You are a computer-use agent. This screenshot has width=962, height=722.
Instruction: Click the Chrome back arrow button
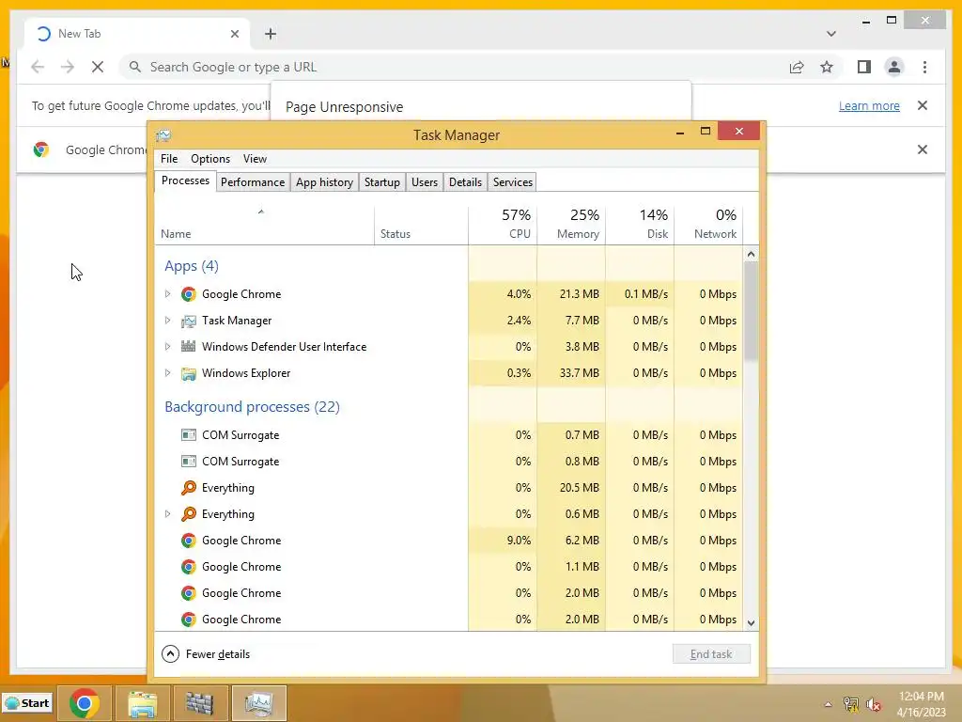point(38,67)
